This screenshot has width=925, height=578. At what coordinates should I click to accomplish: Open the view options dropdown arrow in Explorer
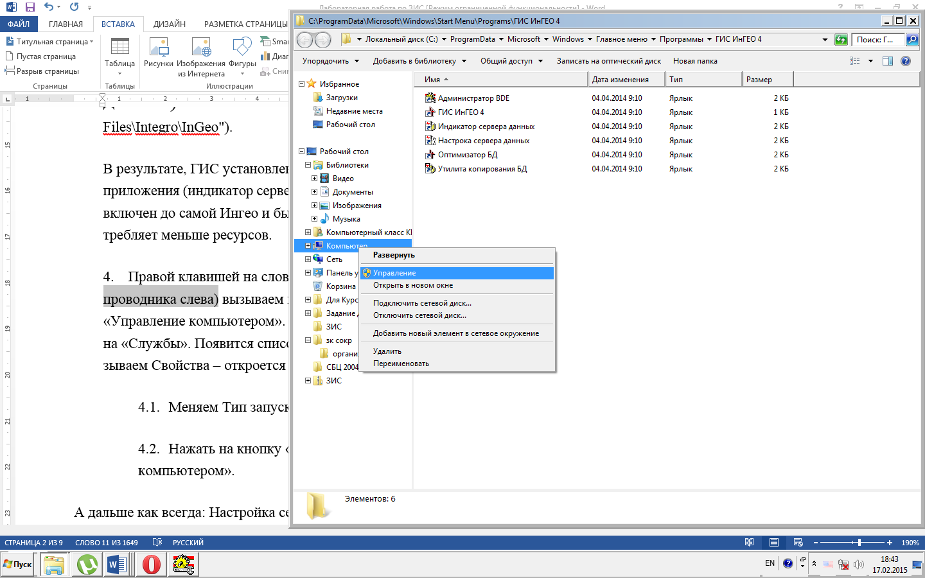tap(870, 61)
